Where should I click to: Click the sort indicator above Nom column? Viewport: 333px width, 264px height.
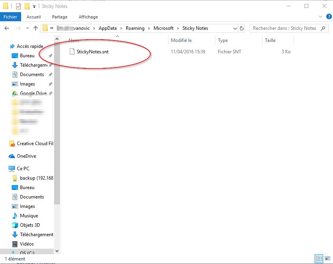[x=117, y=36]
